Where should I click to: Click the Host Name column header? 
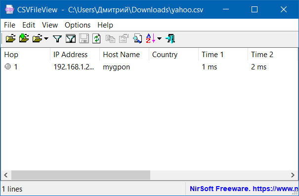pyautogui.click(x=124, y=55)
